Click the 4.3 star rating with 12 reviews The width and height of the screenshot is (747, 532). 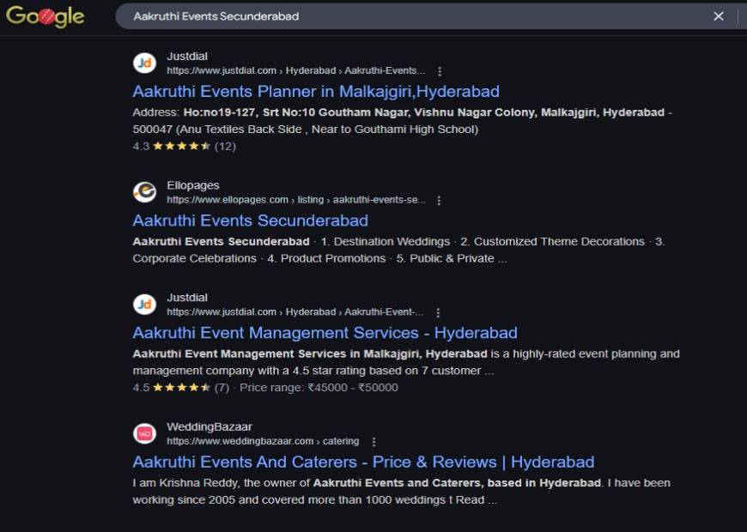tap(185, 146)
